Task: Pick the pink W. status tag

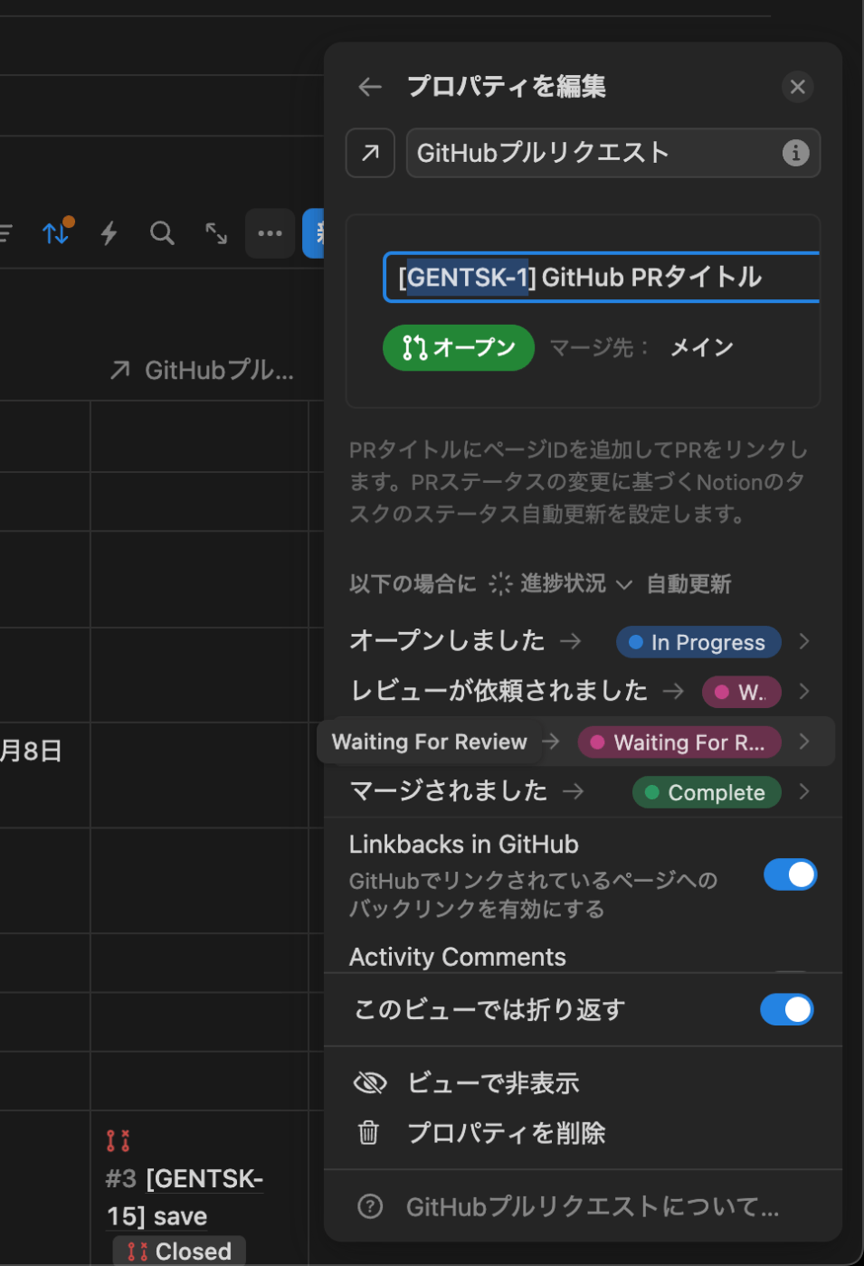Action: 741,692
